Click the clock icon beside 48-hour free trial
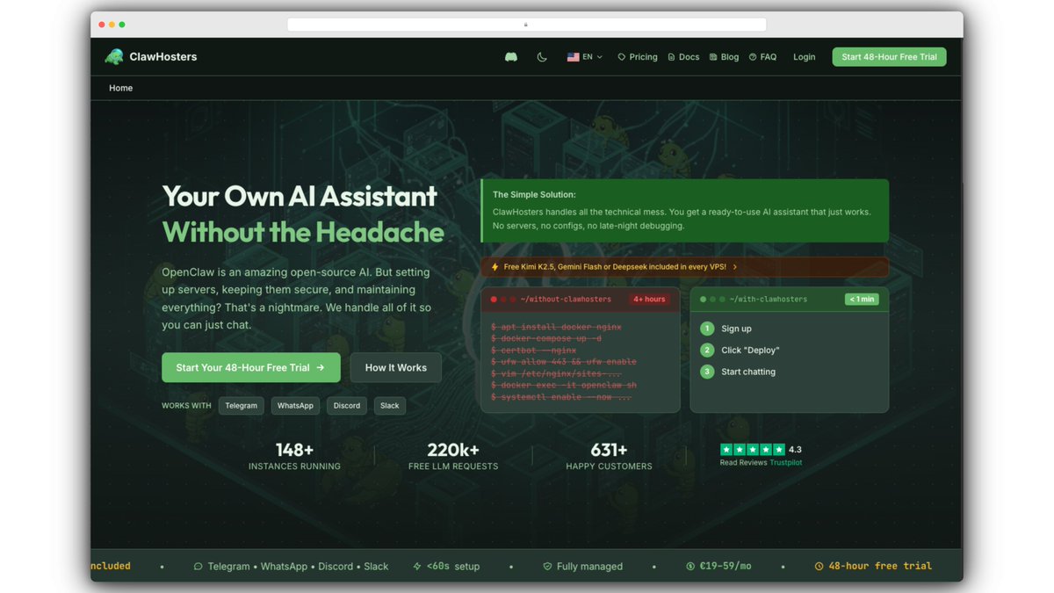1054x593 pixels. [x=819, y=567]
